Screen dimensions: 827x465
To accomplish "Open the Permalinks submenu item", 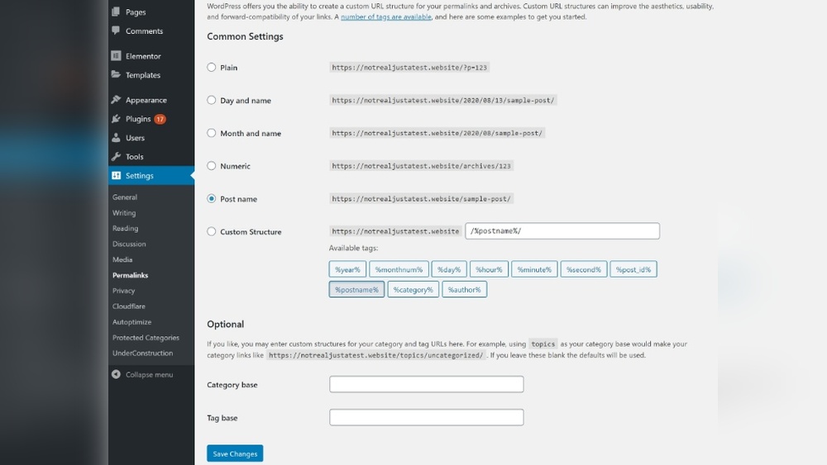I will click(x=131, y=275).
